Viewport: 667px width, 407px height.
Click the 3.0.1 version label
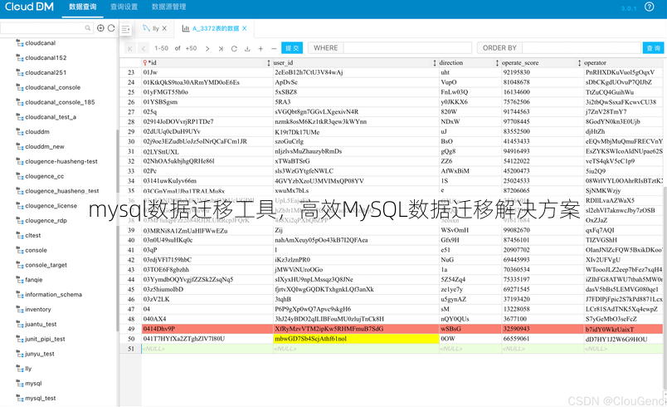tap(629, 8)
